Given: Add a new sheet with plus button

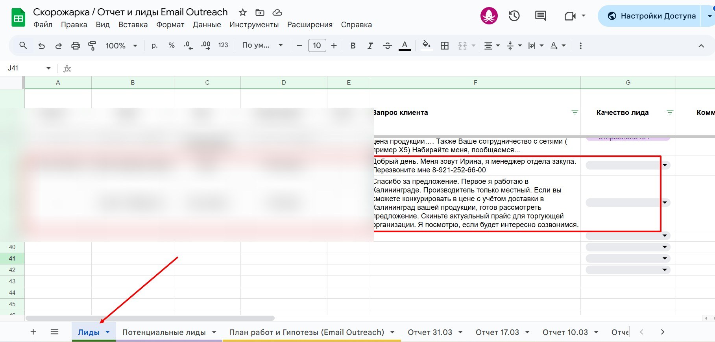Looking at the screenshot, I should pyautogui.click(x=33, y=332).
